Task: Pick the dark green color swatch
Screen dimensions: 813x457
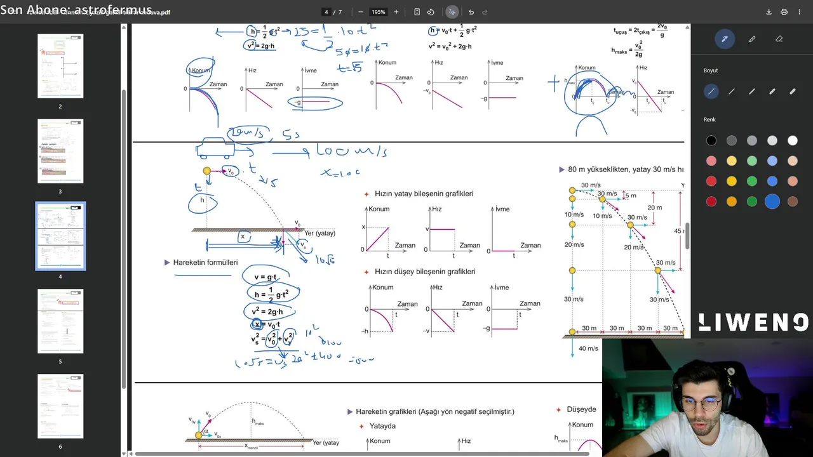Action: (752, 202)
